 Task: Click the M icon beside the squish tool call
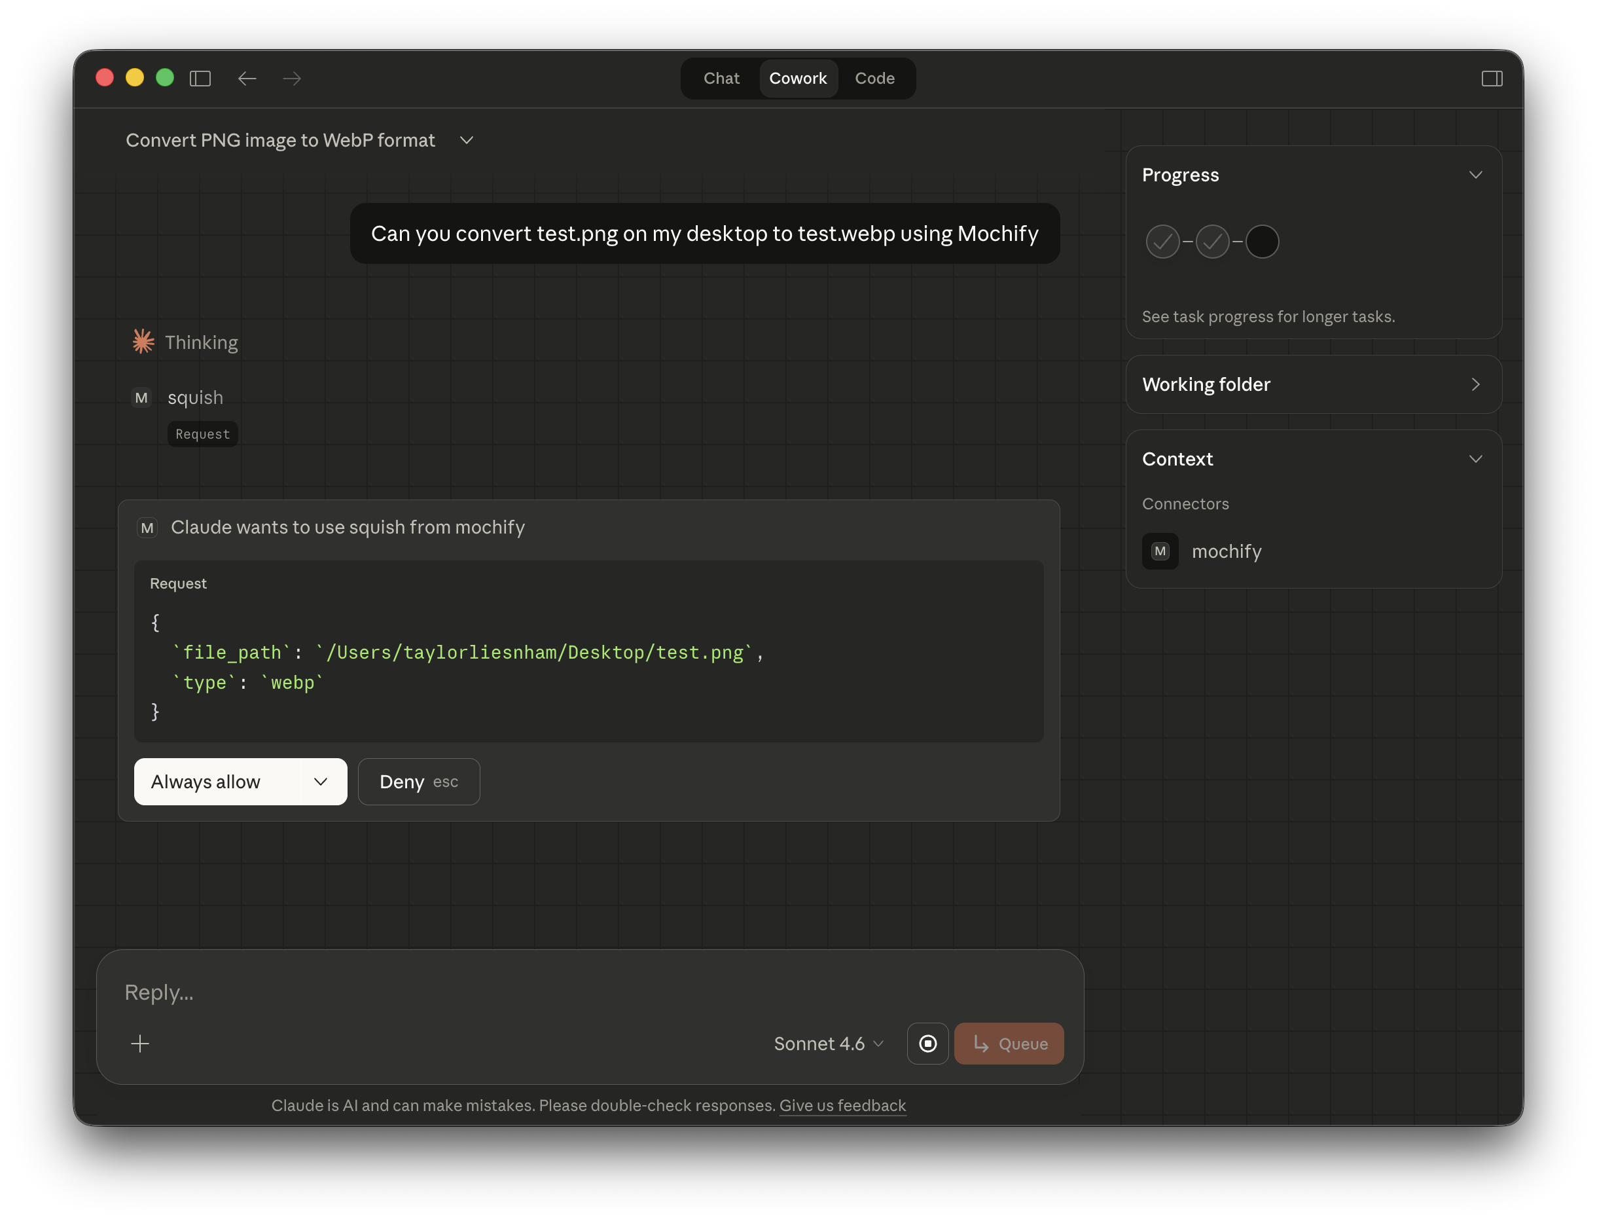pos(142,397)
